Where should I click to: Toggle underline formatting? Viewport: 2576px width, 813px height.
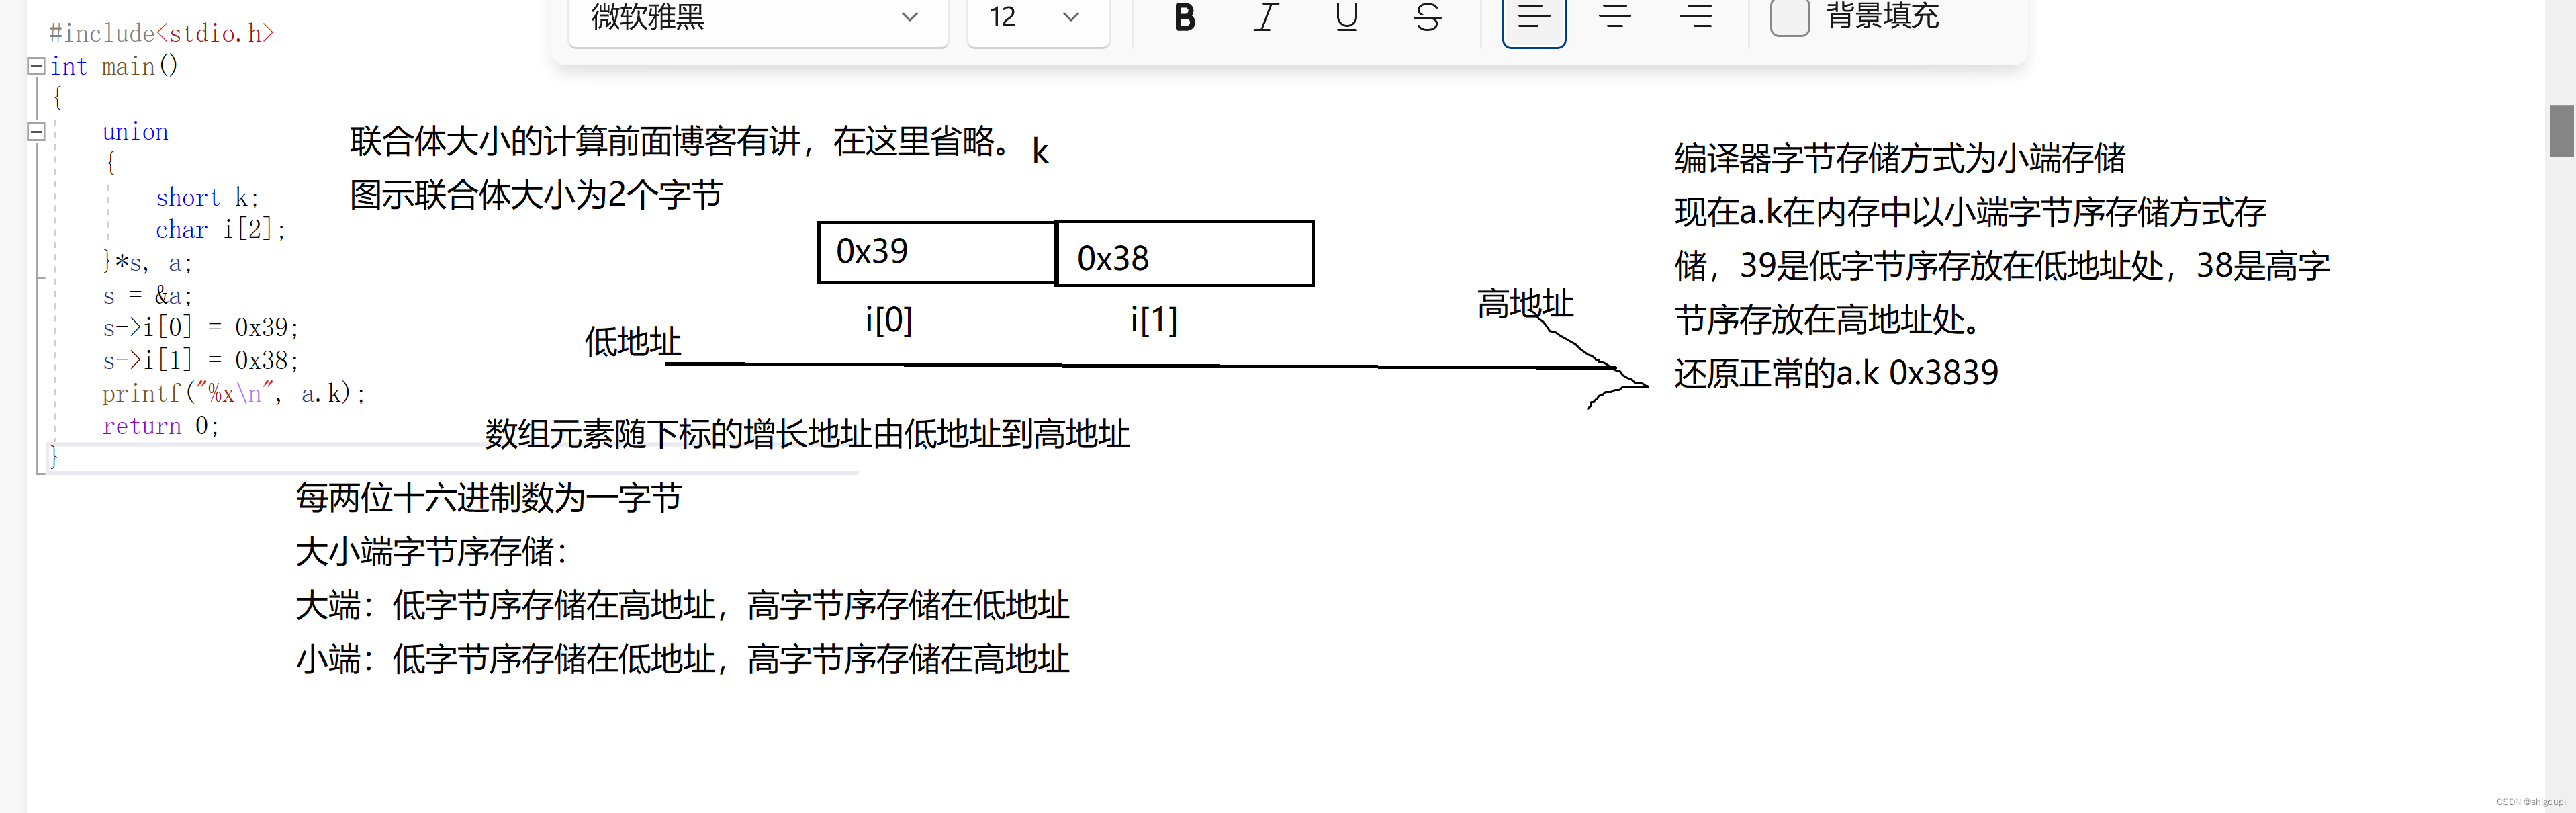[x=1346, y=17]
